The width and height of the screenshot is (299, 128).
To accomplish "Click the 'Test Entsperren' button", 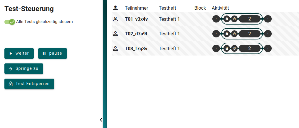I will click(x=29, y=84).
